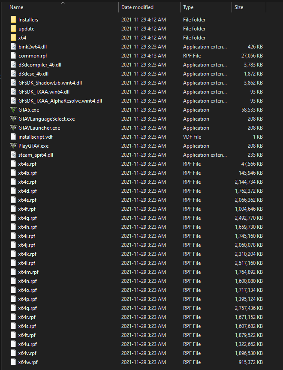
Task: Select the GTAVLauncher.exe application icon
Action: click(13, 127)
